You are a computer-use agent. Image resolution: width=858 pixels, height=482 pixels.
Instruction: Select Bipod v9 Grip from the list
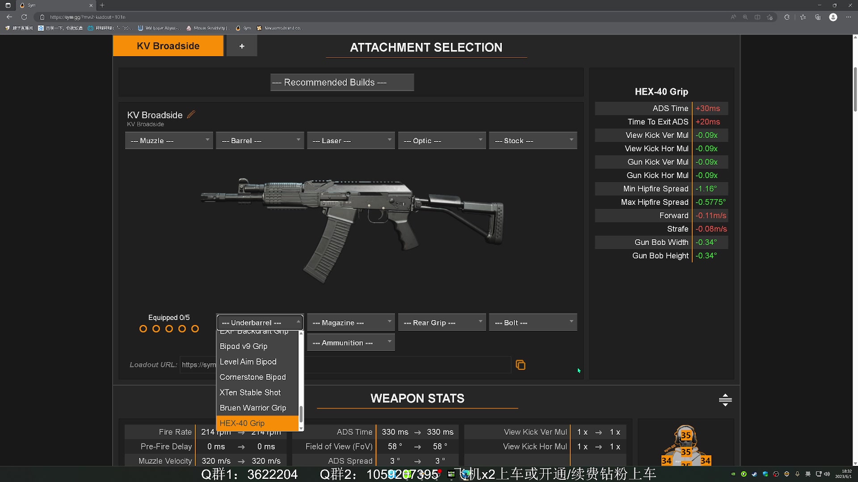[x=257, y=346]
